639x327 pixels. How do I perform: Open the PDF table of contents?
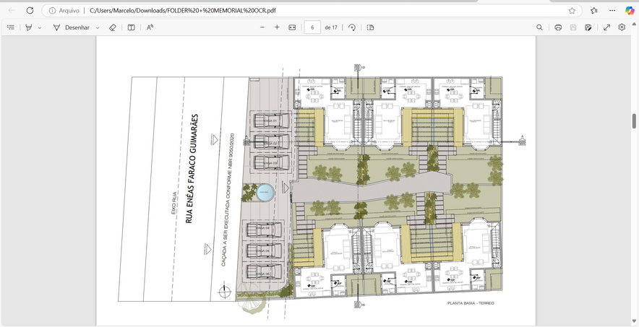click(x=11, y=27)
